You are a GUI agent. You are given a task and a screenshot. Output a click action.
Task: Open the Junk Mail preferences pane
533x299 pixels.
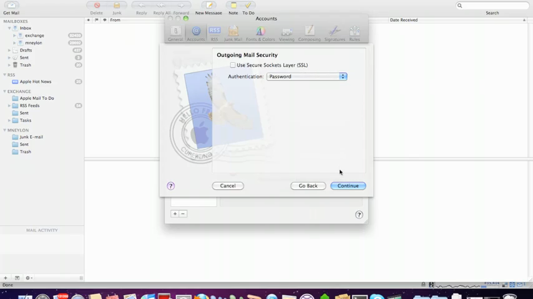coord(233,33)
